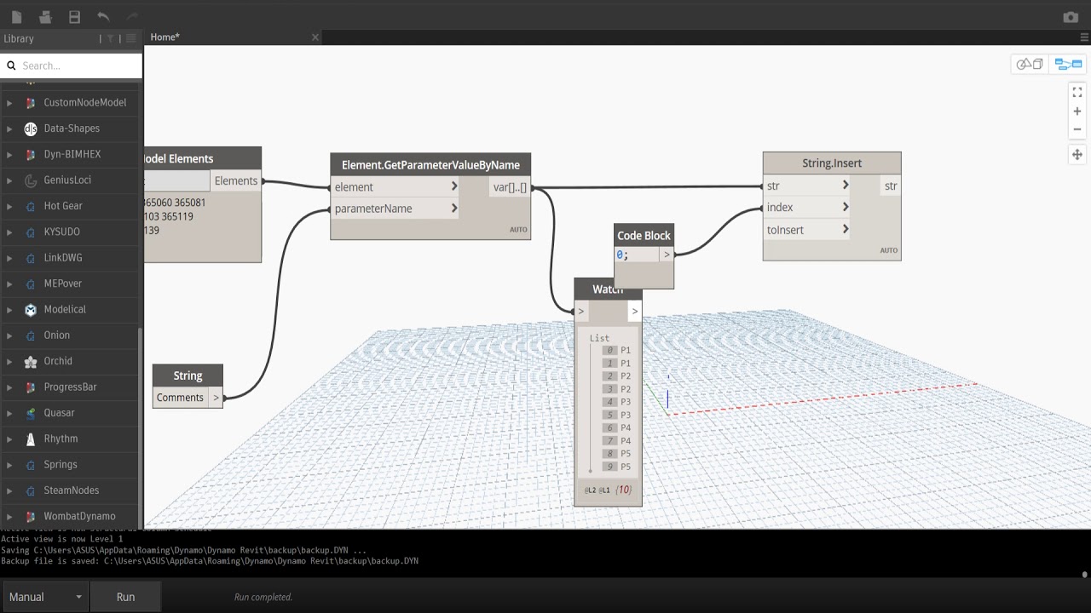Screen dimensions: 1091x613
Task: Activate the Pan tool icon
Action: (1077, 154)
